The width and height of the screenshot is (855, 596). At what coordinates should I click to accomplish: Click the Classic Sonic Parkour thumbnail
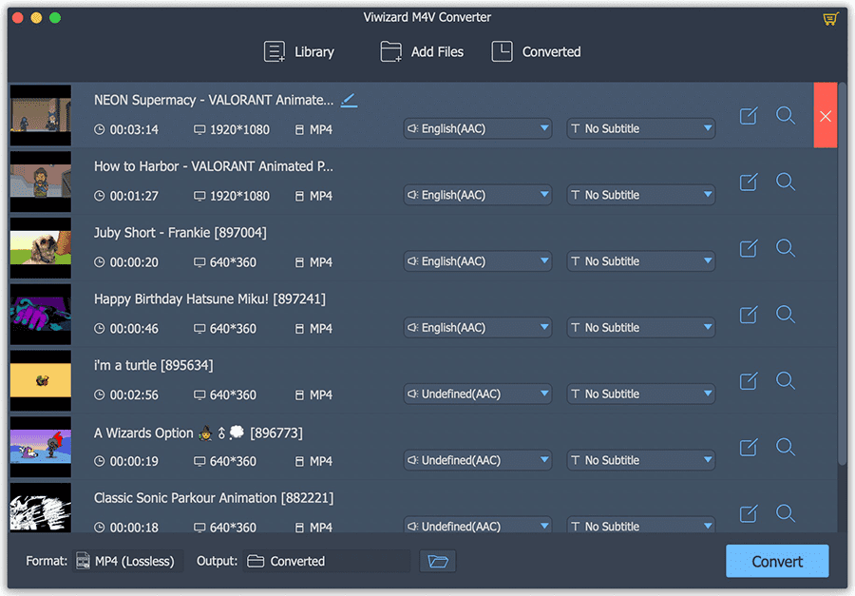pos(40,507)
